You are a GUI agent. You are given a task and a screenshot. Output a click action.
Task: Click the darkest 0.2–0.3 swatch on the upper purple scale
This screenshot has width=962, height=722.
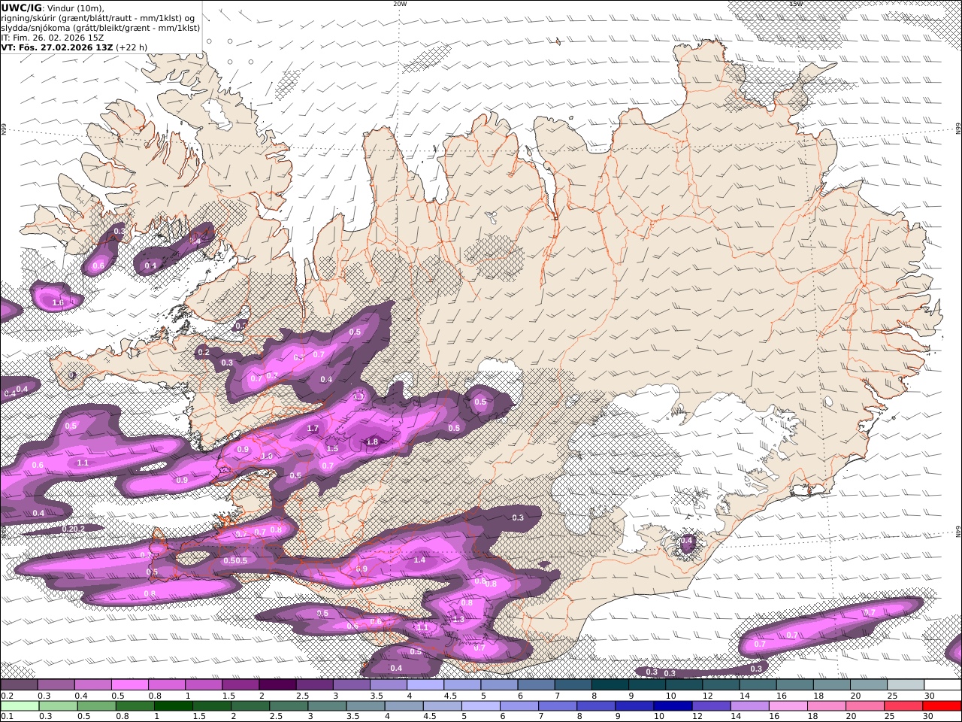[x=19, y=685]
